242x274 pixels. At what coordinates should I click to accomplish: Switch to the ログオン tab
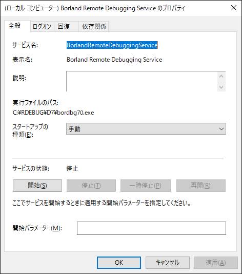pos(42,27)
